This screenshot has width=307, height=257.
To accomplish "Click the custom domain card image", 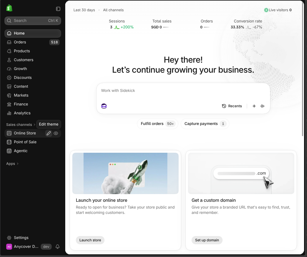I will pyautogui.click(x=241, y=173).
